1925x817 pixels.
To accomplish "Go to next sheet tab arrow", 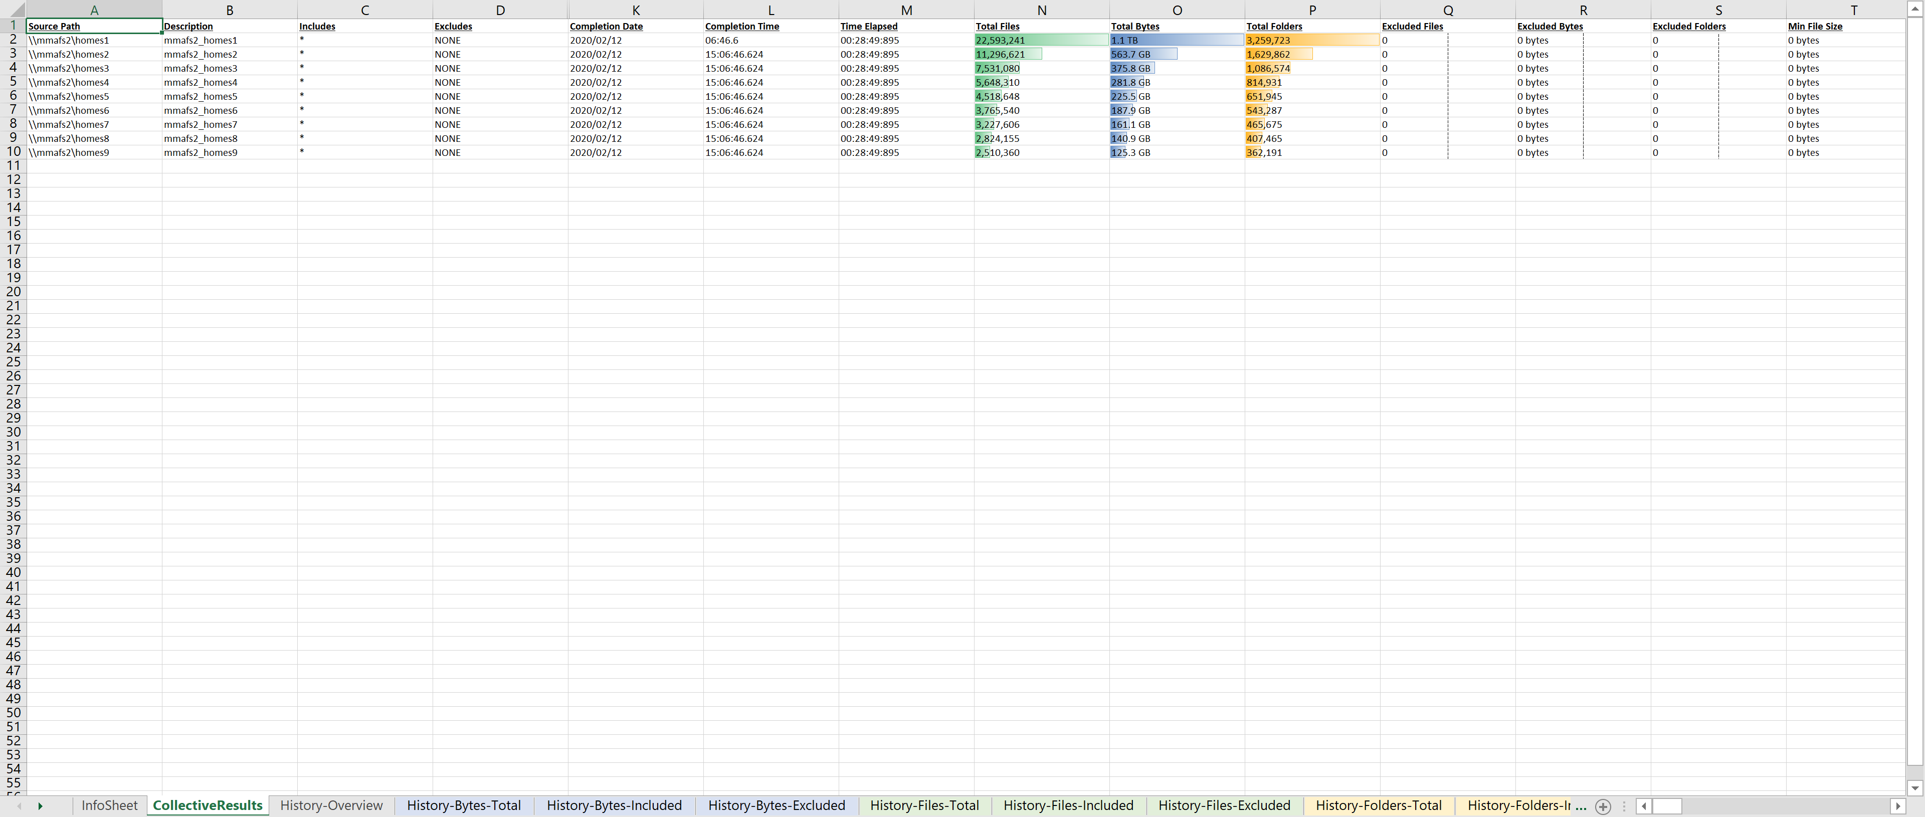I will (x=40, y=806).
